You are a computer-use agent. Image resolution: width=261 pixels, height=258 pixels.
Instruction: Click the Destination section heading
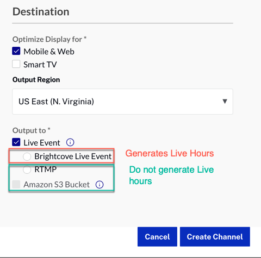click(41, 12)
